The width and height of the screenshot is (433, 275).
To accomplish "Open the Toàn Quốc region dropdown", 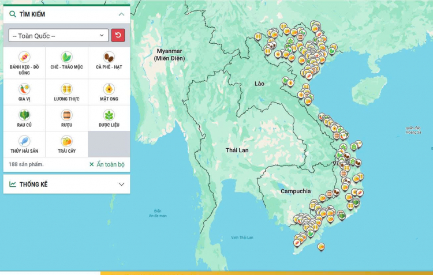I will point(58,36).
